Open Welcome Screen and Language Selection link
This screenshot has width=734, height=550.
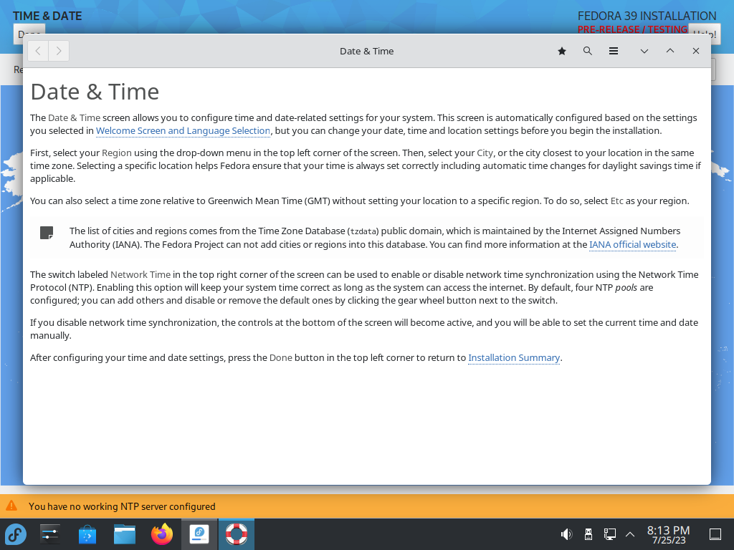(183, 131)
